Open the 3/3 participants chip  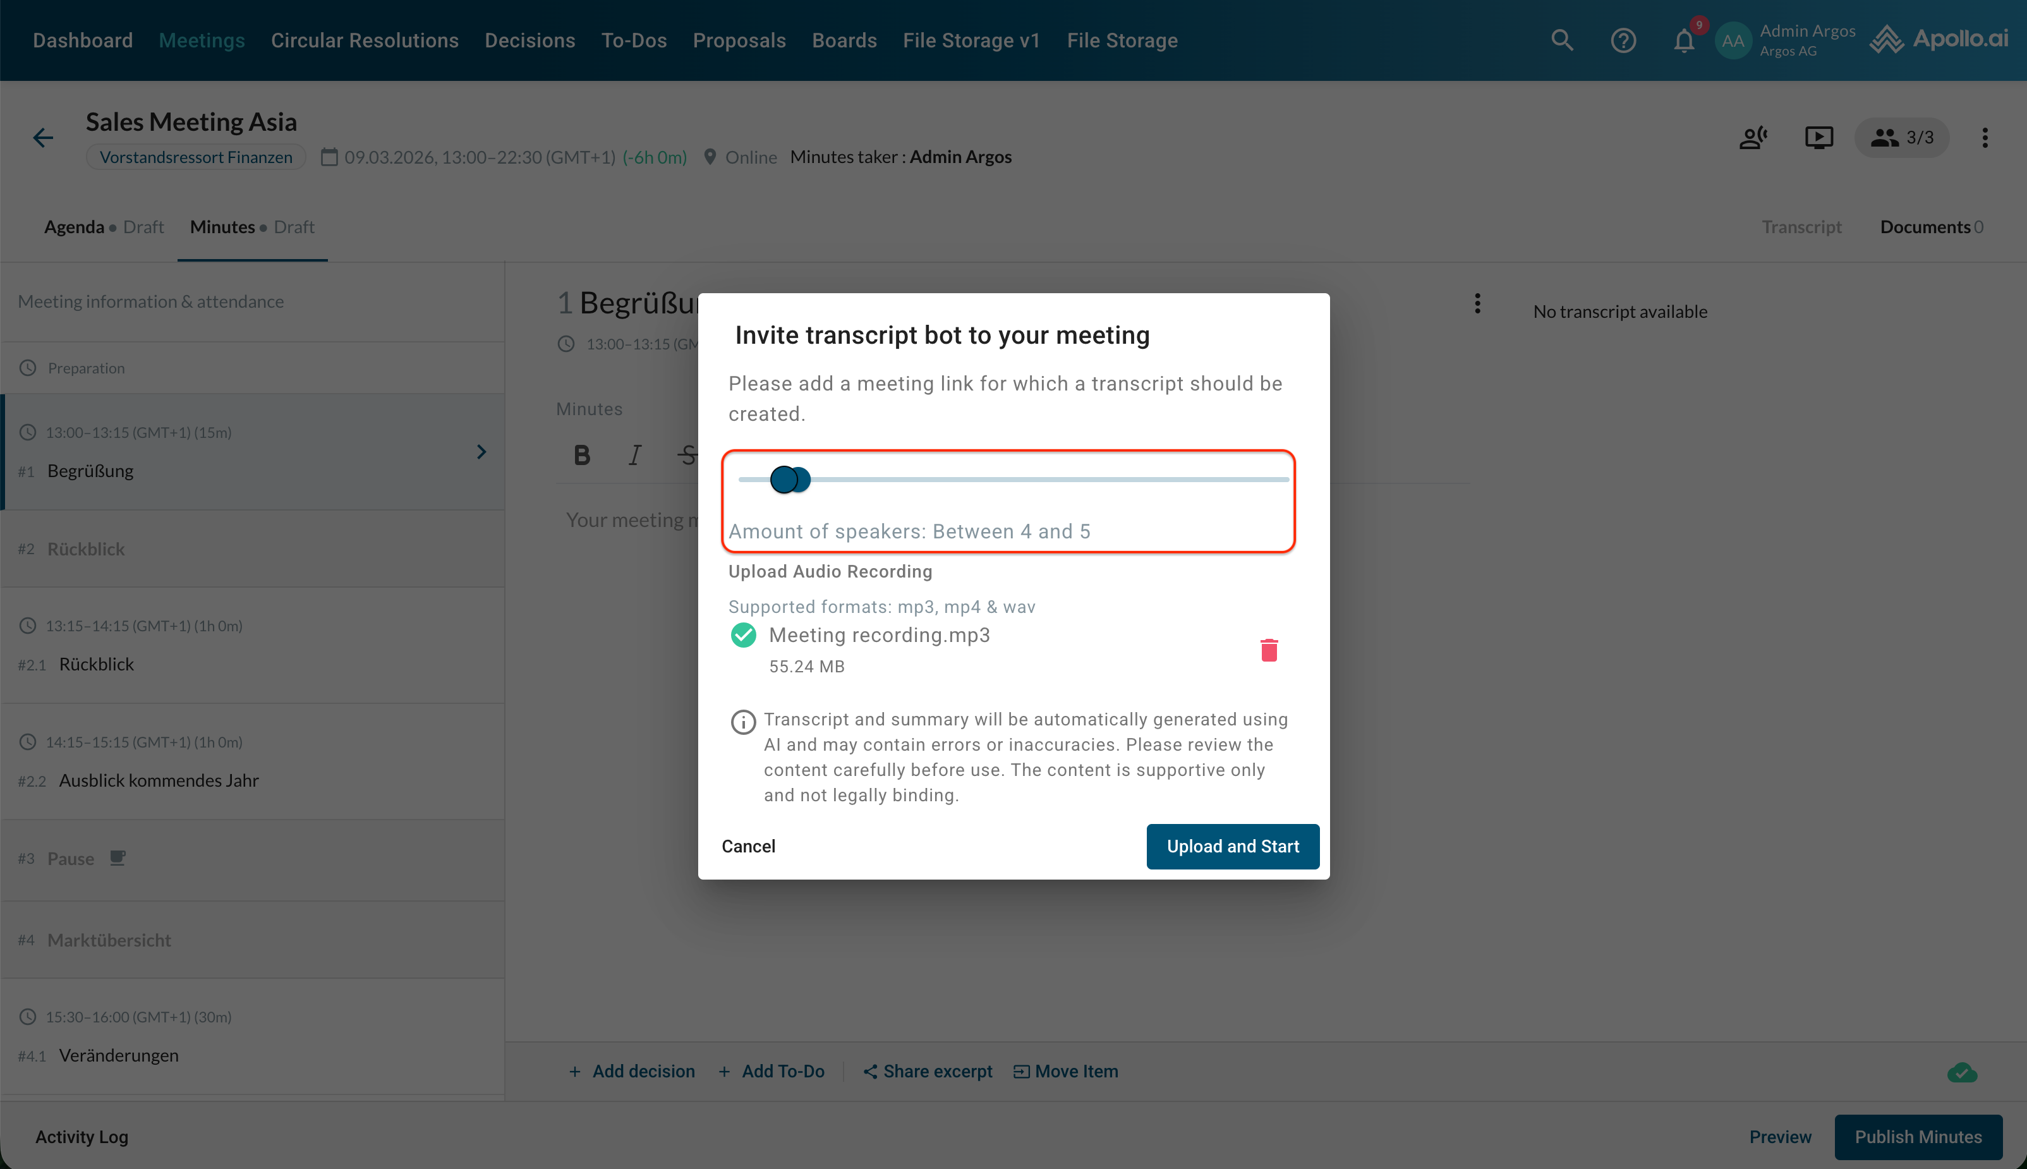(x=1902, y=138)
